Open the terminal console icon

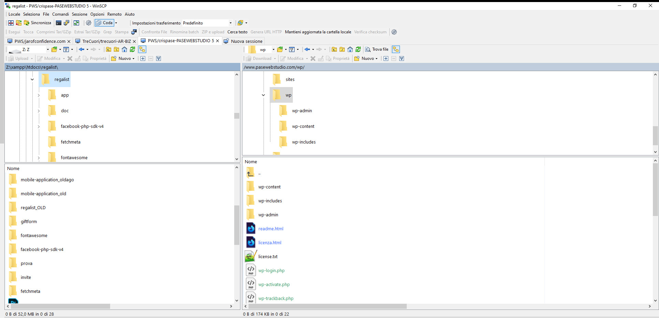(x=59, y=23)
